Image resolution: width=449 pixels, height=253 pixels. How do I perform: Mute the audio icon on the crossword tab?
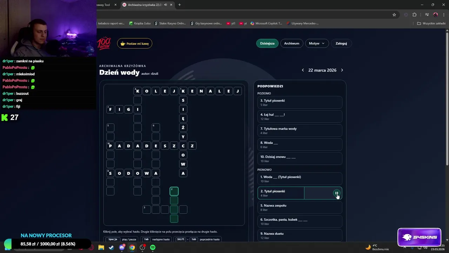[165, 5]
